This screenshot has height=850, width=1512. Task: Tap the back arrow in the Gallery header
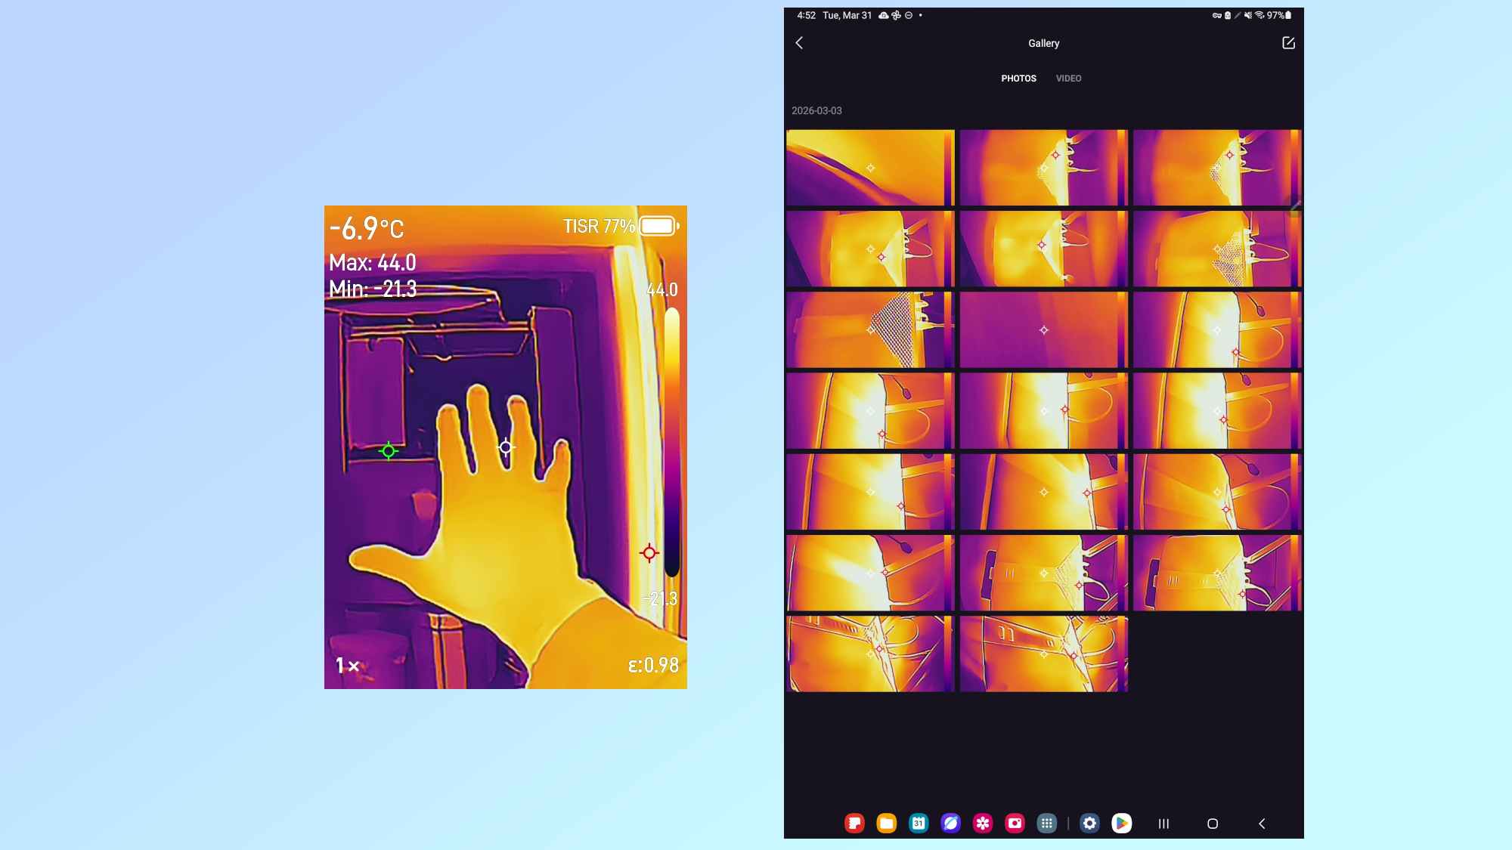[x=799, y=43]
